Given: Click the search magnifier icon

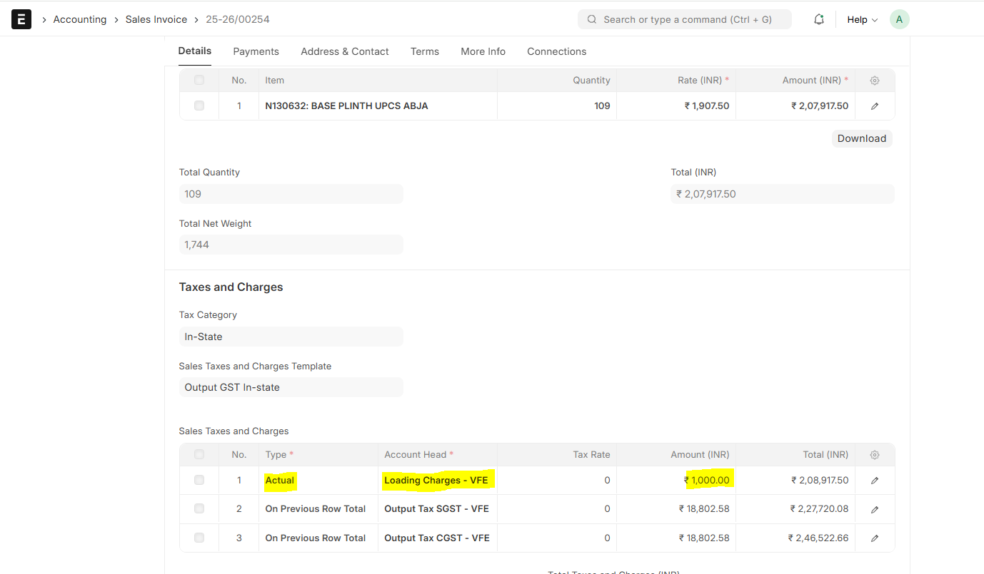Looking at the screenshot, I should pyautogui.click(x=591, y=19).
